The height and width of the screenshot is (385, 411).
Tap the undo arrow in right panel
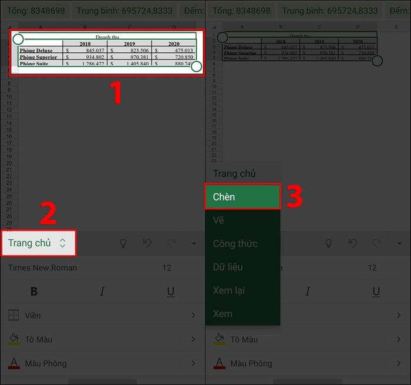[x=353, y=243]
